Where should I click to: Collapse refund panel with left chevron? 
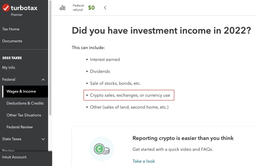[105, 8]
